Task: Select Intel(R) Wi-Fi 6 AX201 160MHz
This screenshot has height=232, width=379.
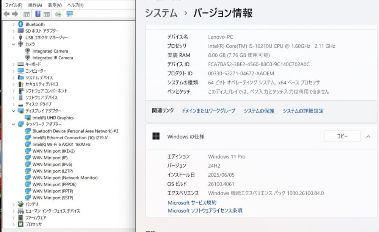Action: (x=61, y=144)
